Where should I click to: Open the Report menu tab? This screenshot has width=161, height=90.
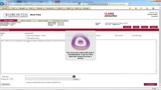[x=69, y=8]
